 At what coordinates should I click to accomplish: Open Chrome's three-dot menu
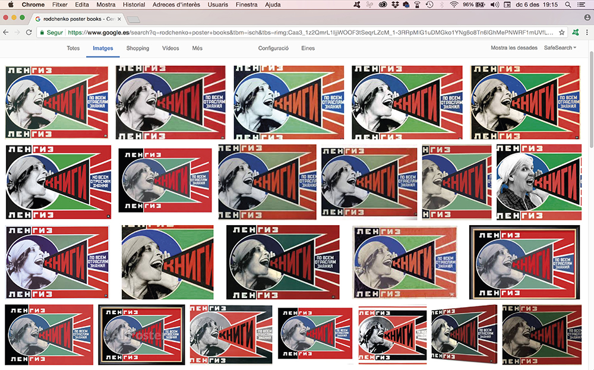pos(587,33)
